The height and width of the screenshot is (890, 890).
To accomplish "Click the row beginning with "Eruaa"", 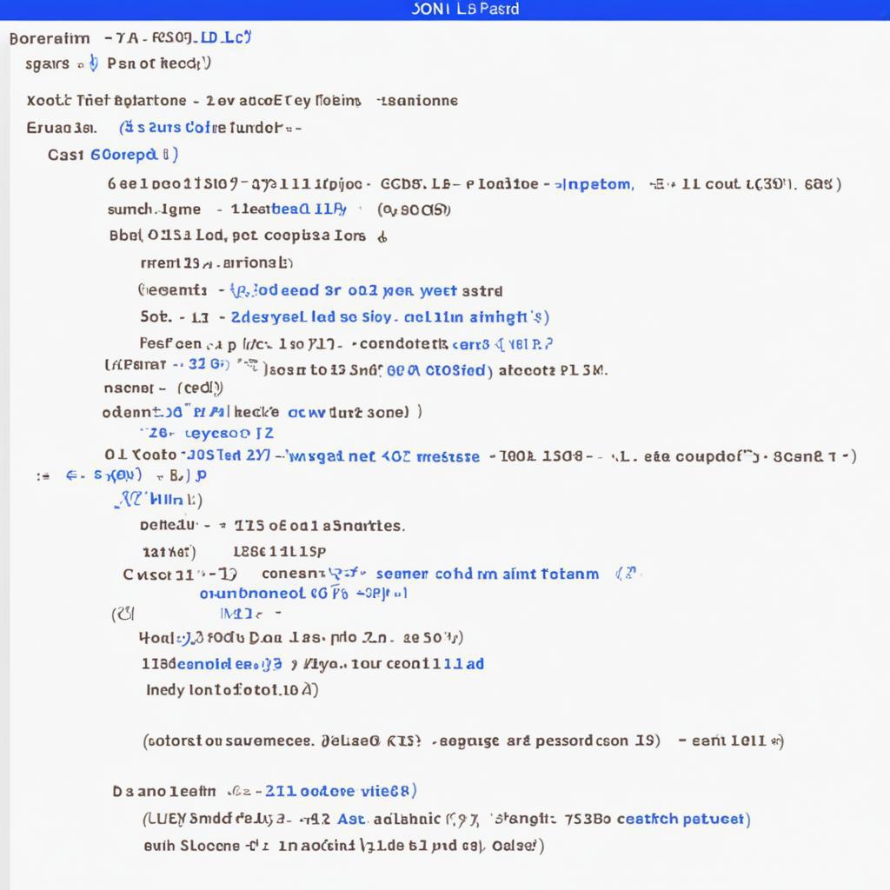I will pos(163,128).
